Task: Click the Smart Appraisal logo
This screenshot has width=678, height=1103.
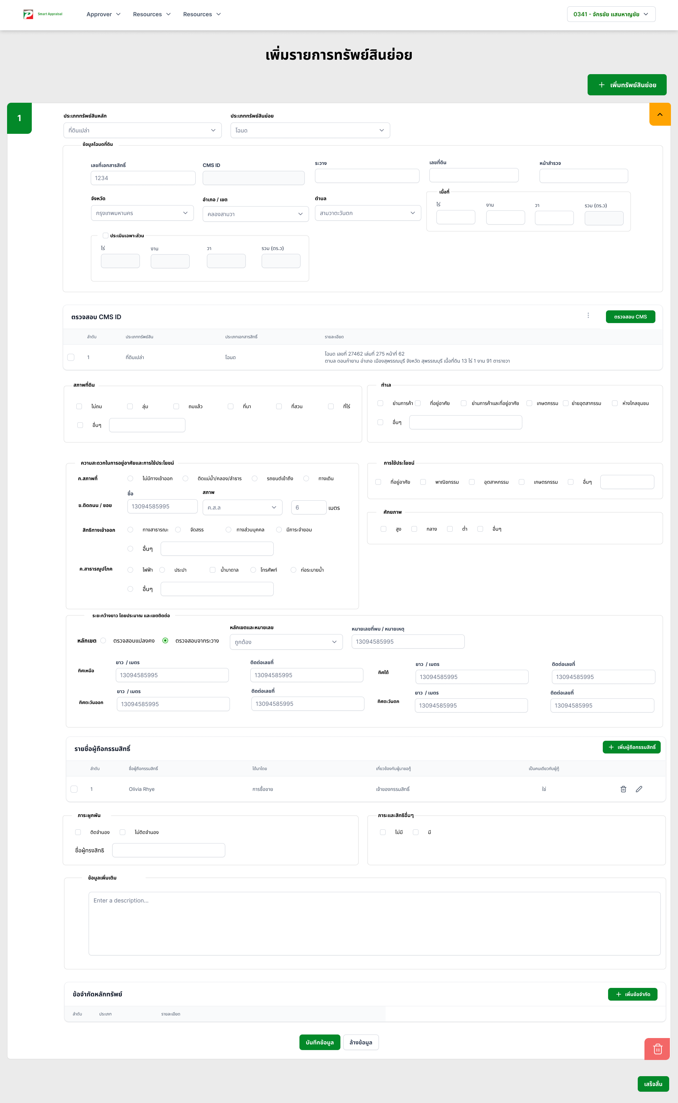Action: [x=43, y=14]
